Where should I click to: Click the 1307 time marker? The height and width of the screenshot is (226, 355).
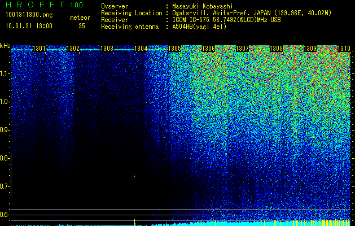click(x=242, y=49)
